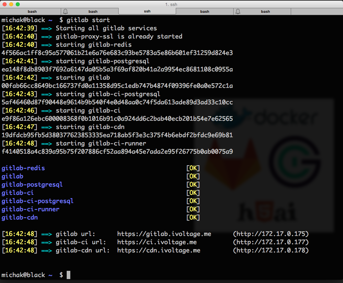
Task: Click the 'starting gitlab-redis' log line
Action: (94, 45)
